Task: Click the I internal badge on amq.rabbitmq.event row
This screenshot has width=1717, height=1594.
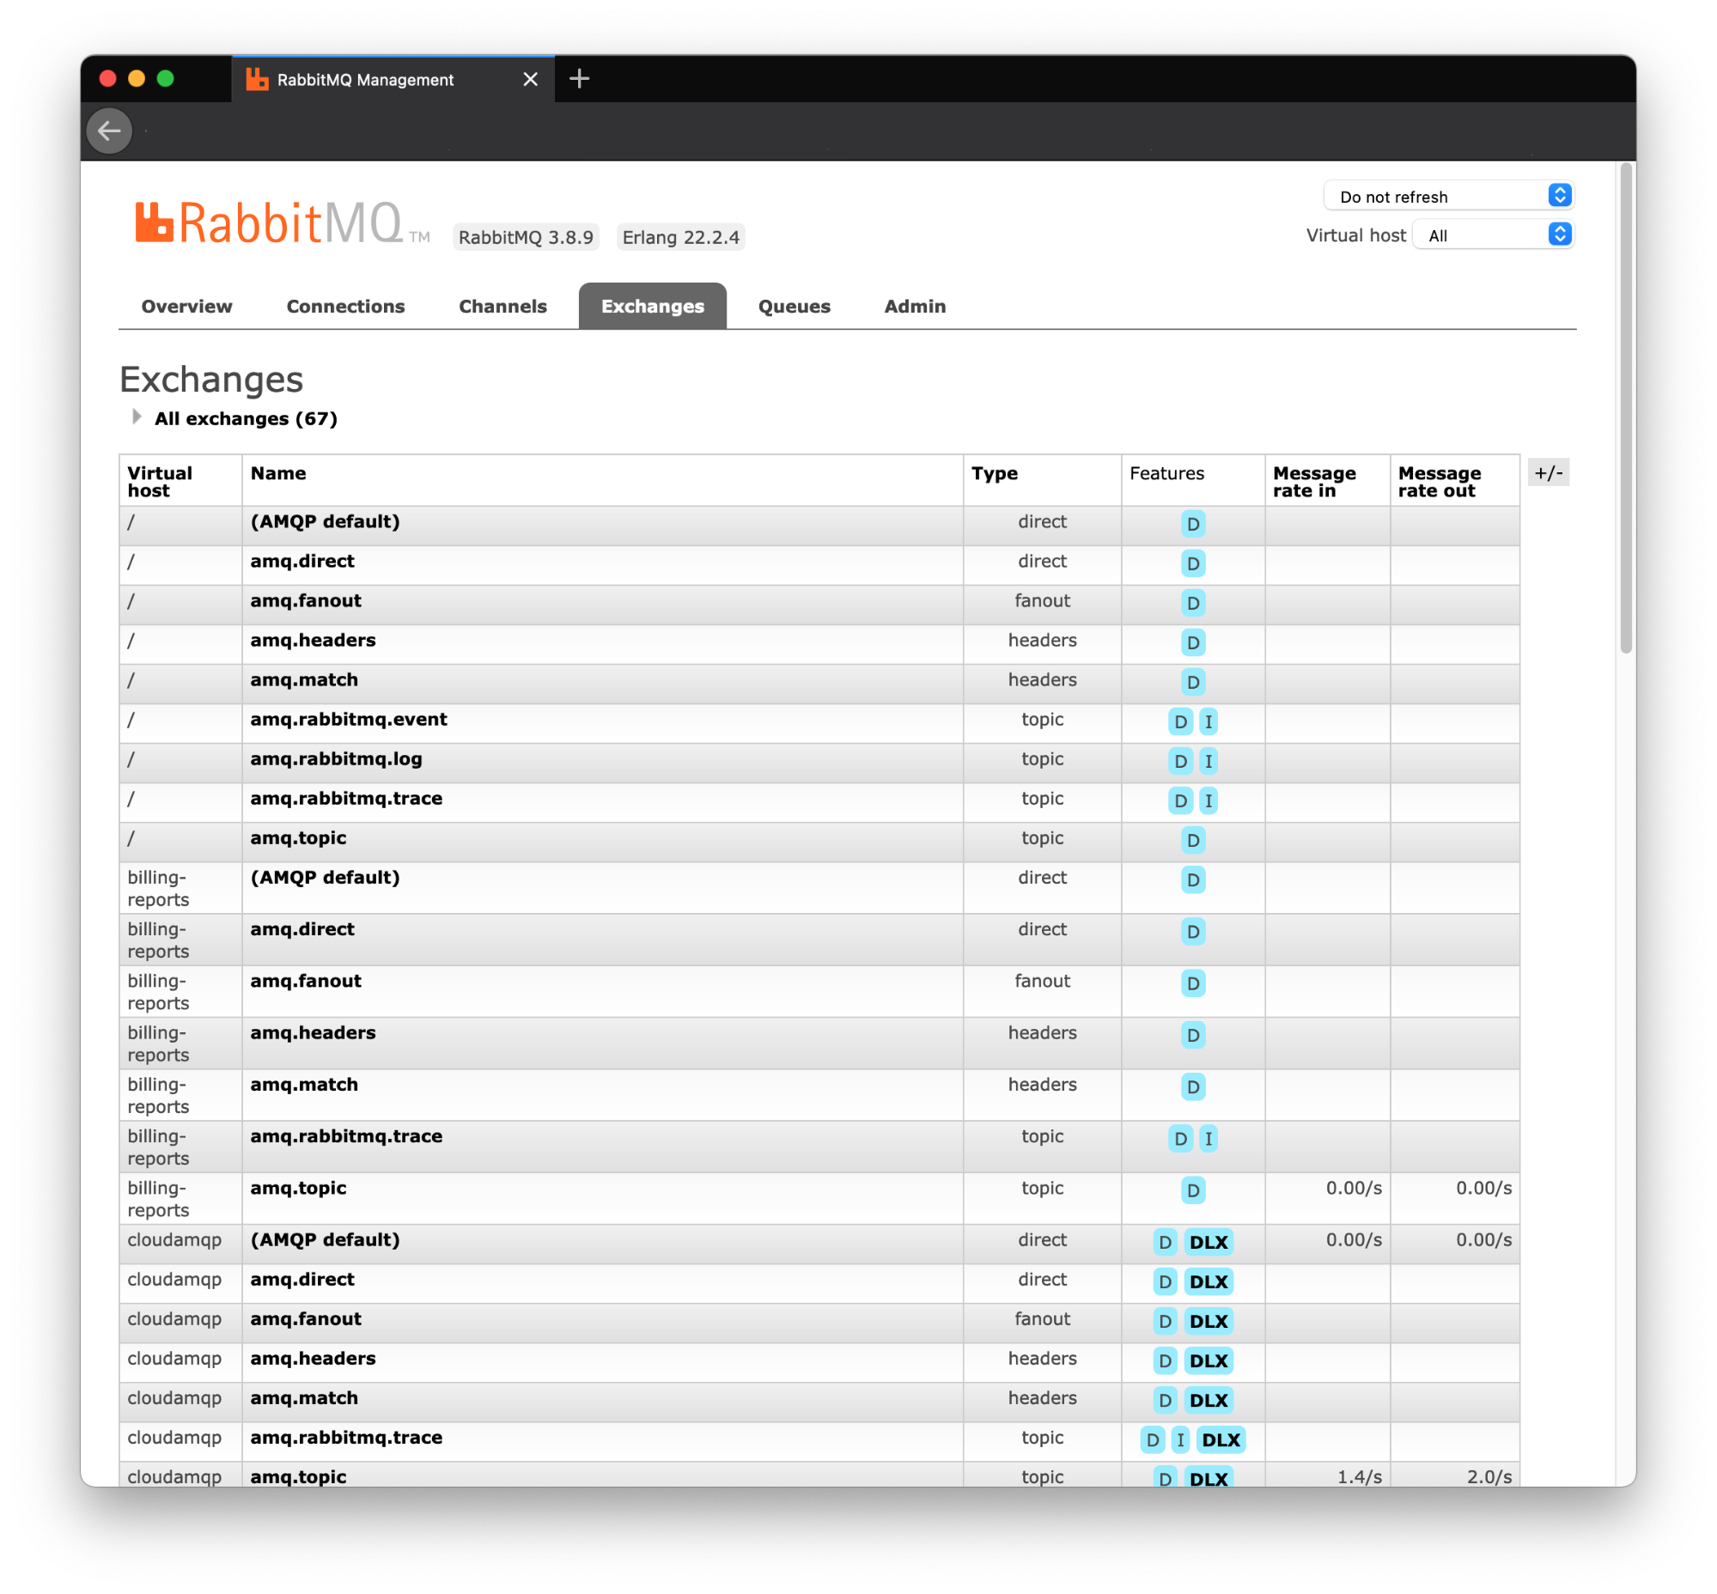Action: 1208,722
